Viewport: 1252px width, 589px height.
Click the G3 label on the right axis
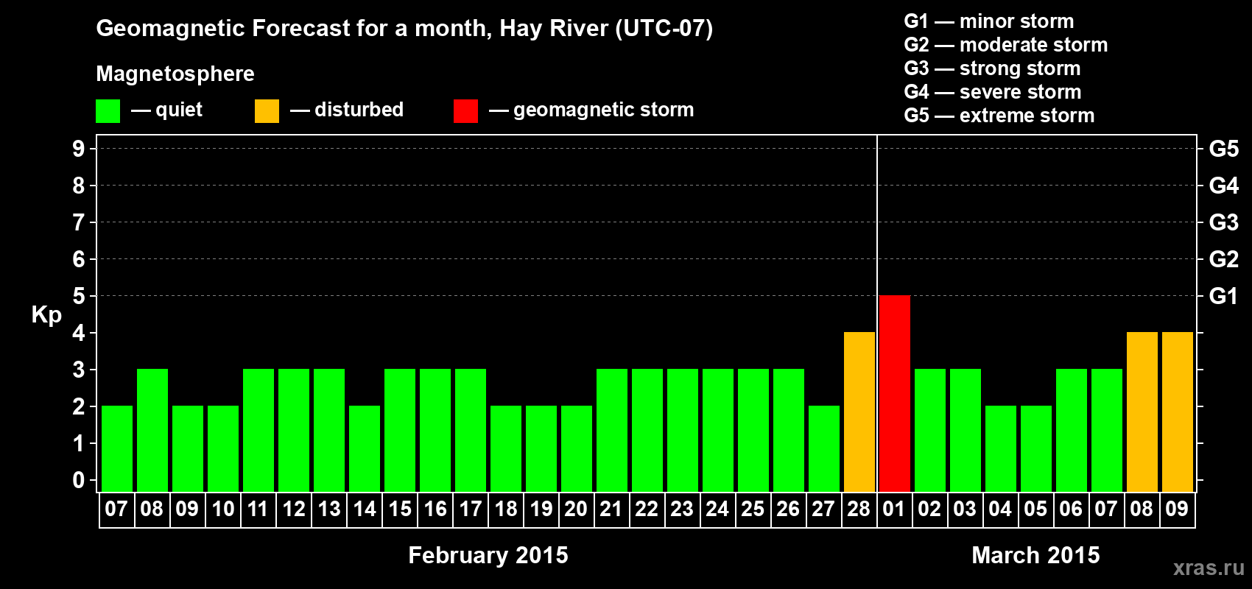pyautogui.click(x=1224, y=222)
